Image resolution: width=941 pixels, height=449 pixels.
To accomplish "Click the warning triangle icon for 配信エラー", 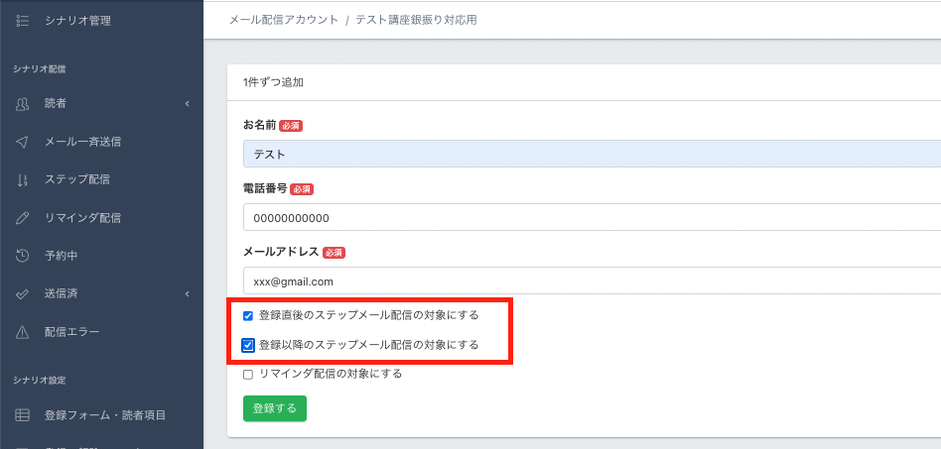I will 22,331.
